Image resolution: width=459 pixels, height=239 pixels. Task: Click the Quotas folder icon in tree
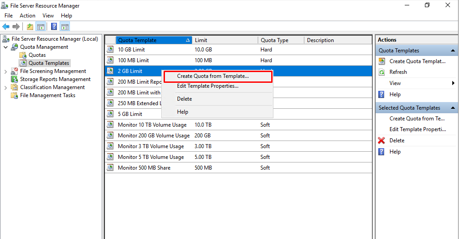23,55
